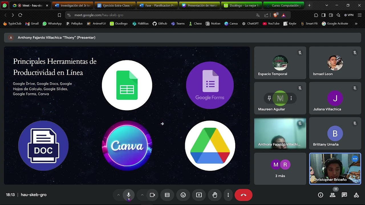Viewport: 365px width, 205px height.
Task: Turn on captions button
Action: [x=167, y=195]
